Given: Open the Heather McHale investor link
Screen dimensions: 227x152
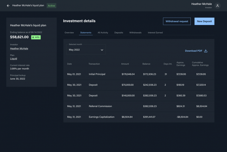Looking at the screenshot, I should (x=19, y=49).
